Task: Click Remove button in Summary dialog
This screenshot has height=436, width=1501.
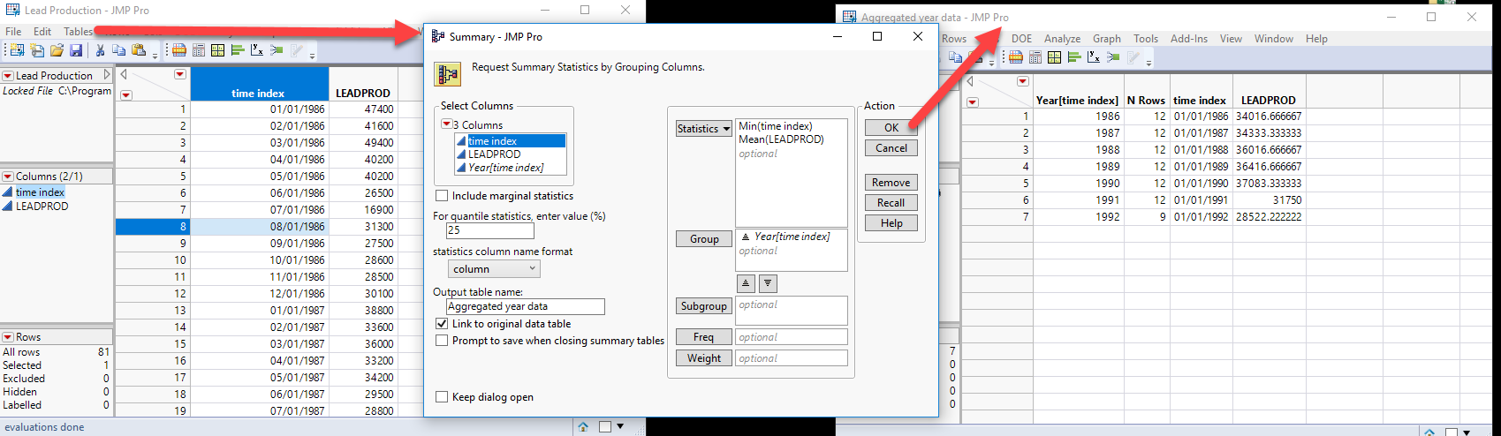Action: (x=891, y=183)
